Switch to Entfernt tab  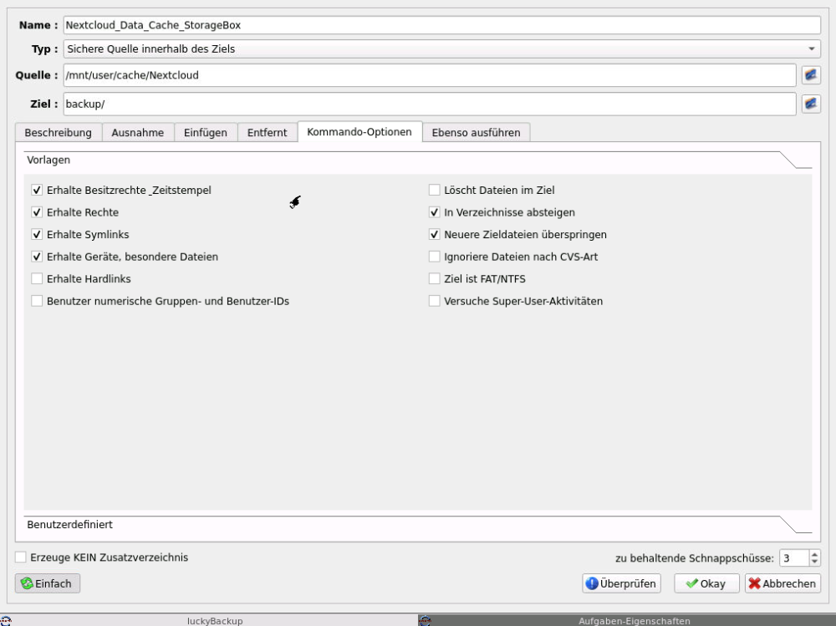tap(268, 132)
